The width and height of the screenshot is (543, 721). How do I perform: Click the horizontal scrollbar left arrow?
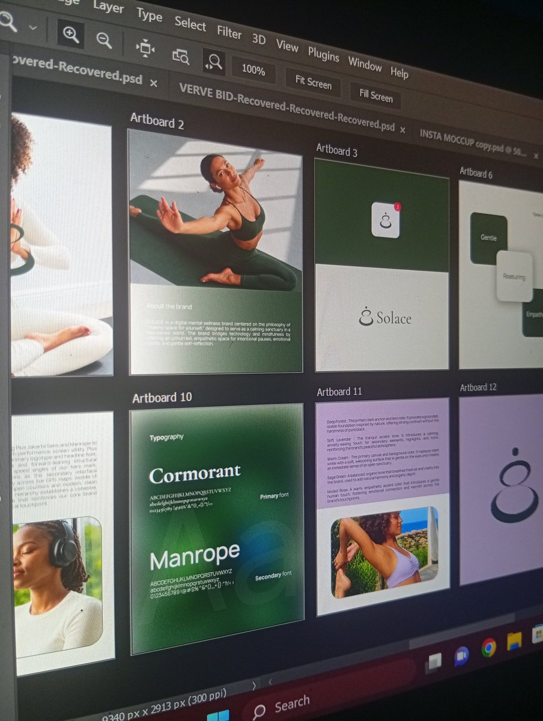point(270,681)
